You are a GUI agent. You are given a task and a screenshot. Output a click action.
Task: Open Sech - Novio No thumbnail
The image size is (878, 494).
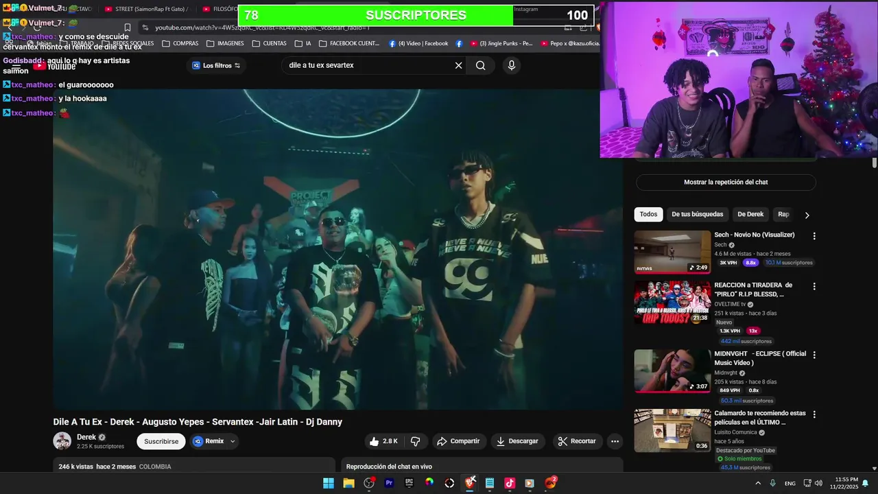[672, 252]
